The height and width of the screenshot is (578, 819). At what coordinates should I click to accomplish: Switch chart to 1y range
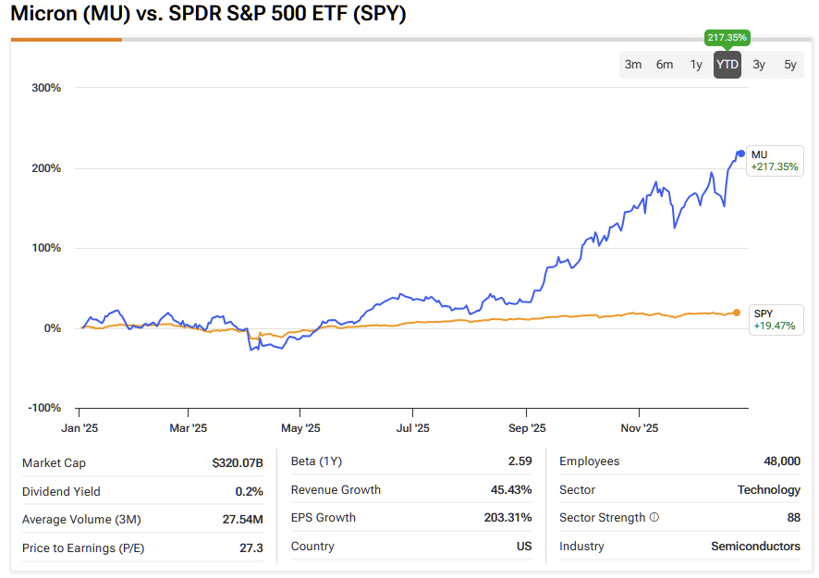[696, 65]
